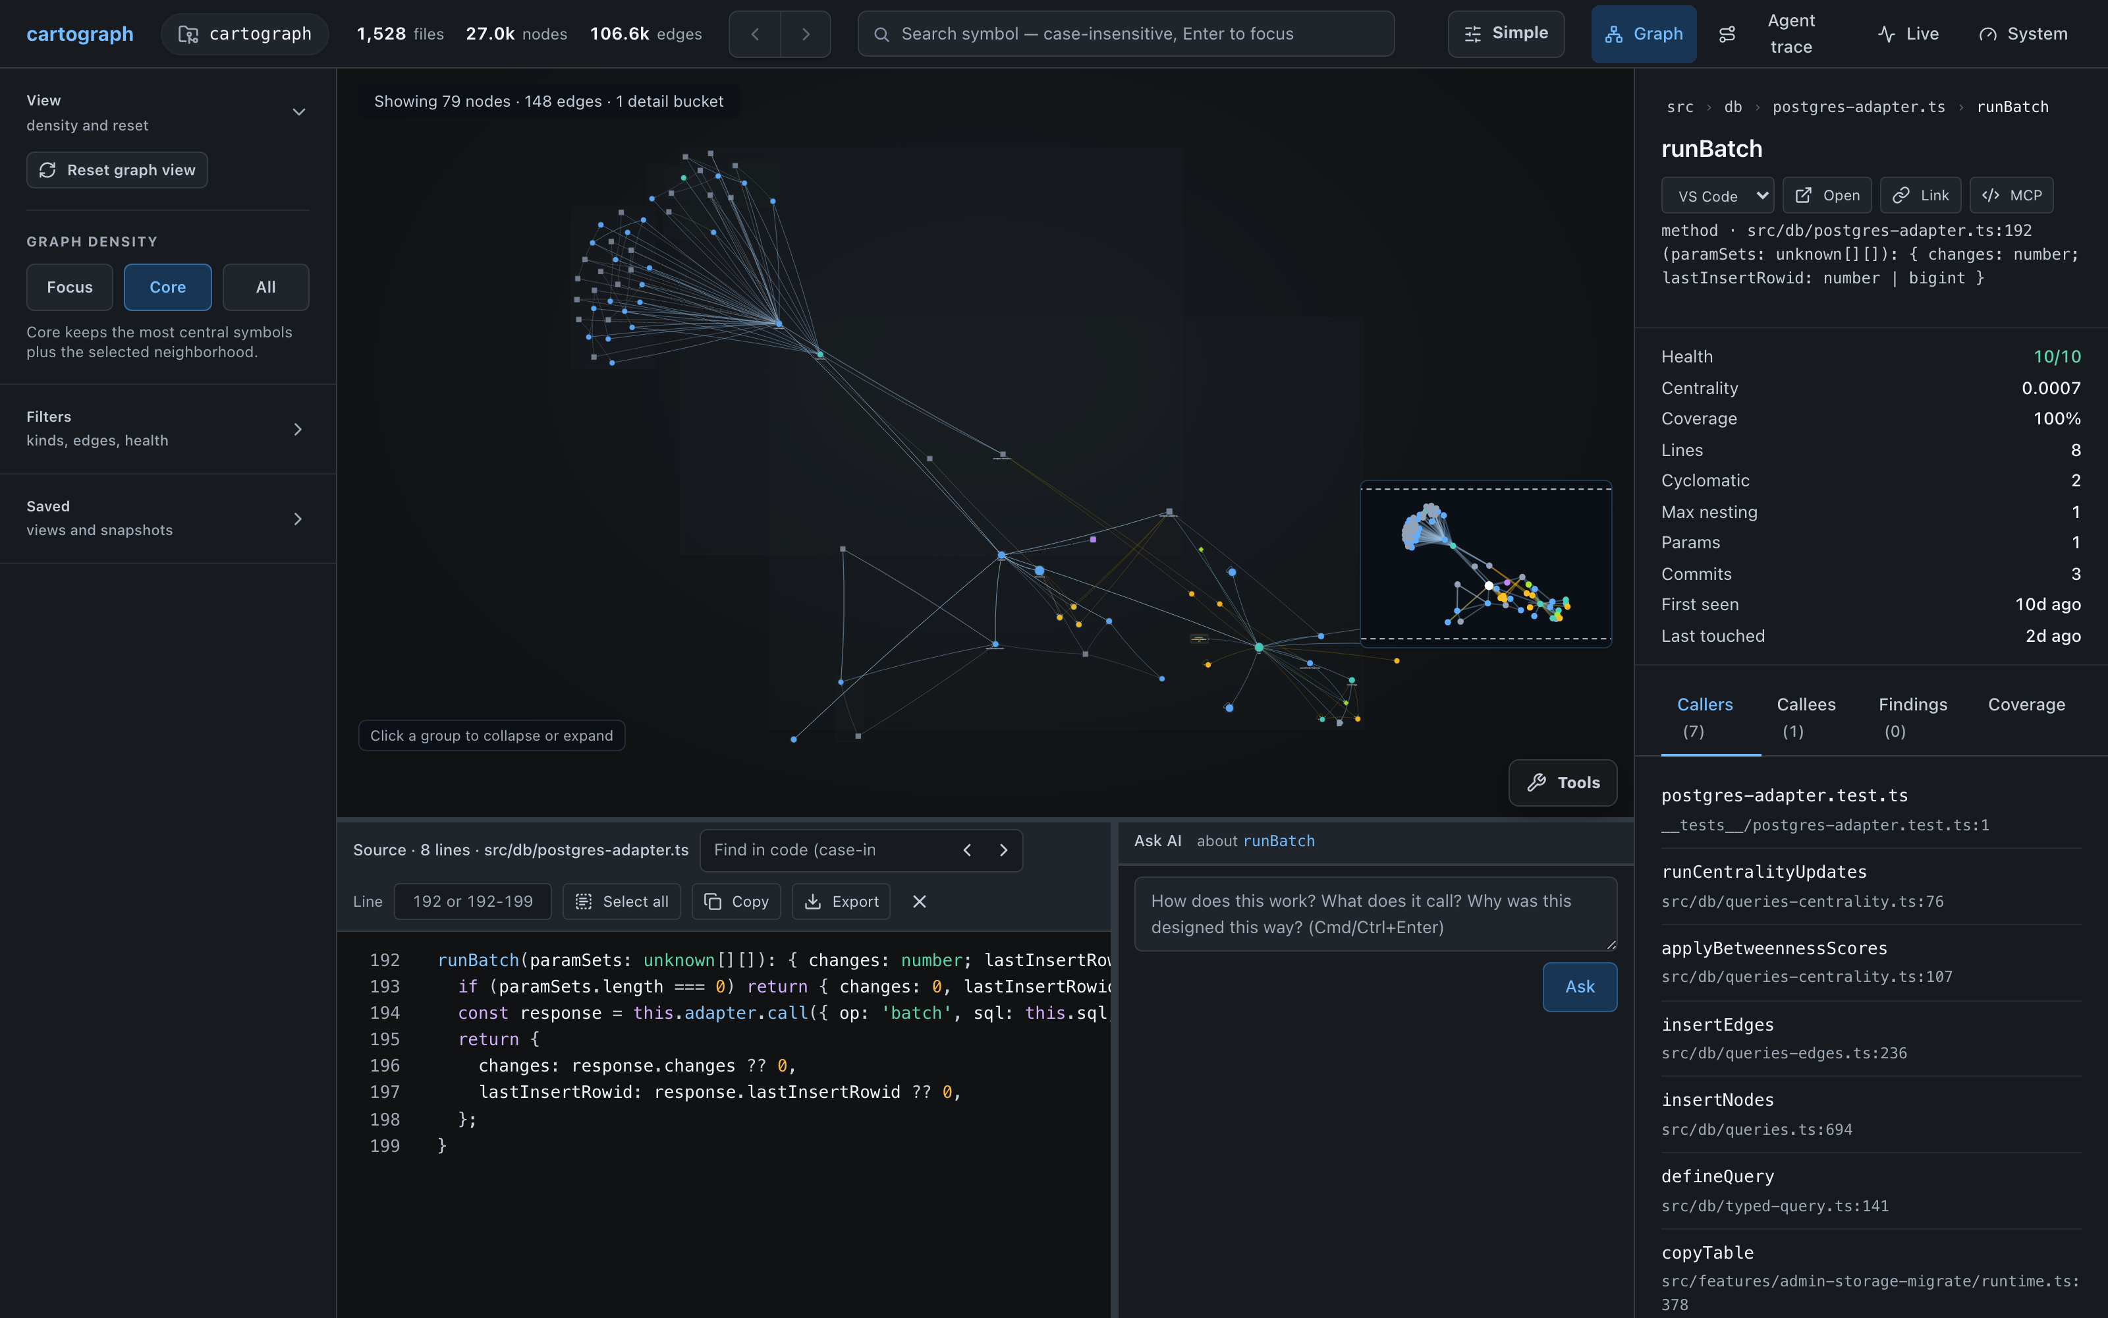Select the Coverage tab
This screenshot has width=2108, height=1318.
tap(2026, 704)
